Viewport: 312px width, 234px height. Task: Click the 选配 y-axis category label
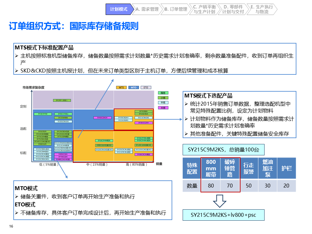(x=23, y=129)
